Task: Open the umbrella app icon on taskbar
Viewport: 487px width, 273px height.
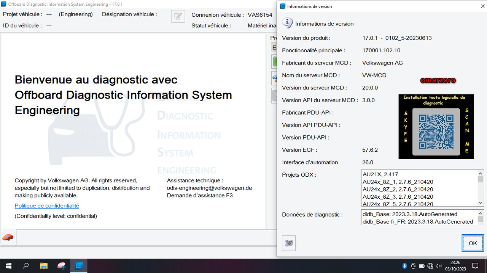Action: [62, 266]
